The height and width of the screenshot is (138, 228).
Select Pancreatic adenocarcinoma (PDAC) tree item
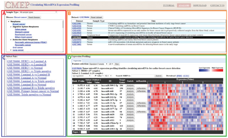coord(31,42)
